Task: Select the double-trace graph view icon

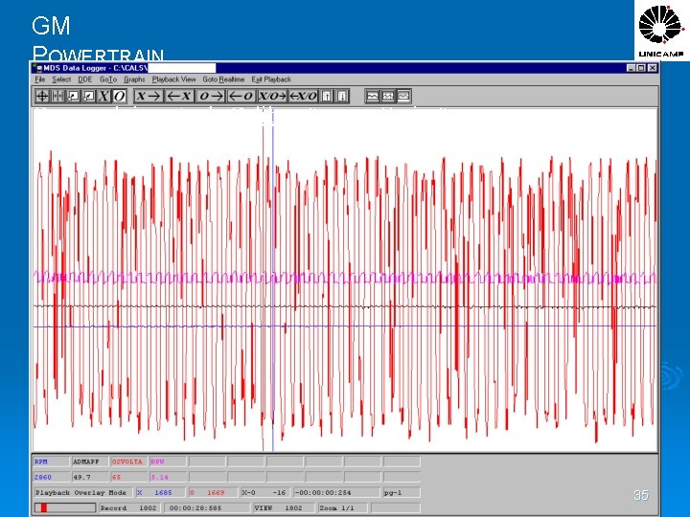Action: point(388,96)
